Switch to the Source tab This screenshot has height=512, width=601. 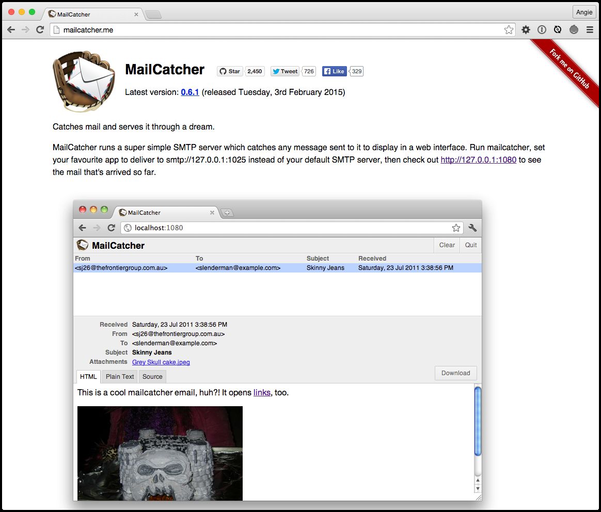point(152,377)
